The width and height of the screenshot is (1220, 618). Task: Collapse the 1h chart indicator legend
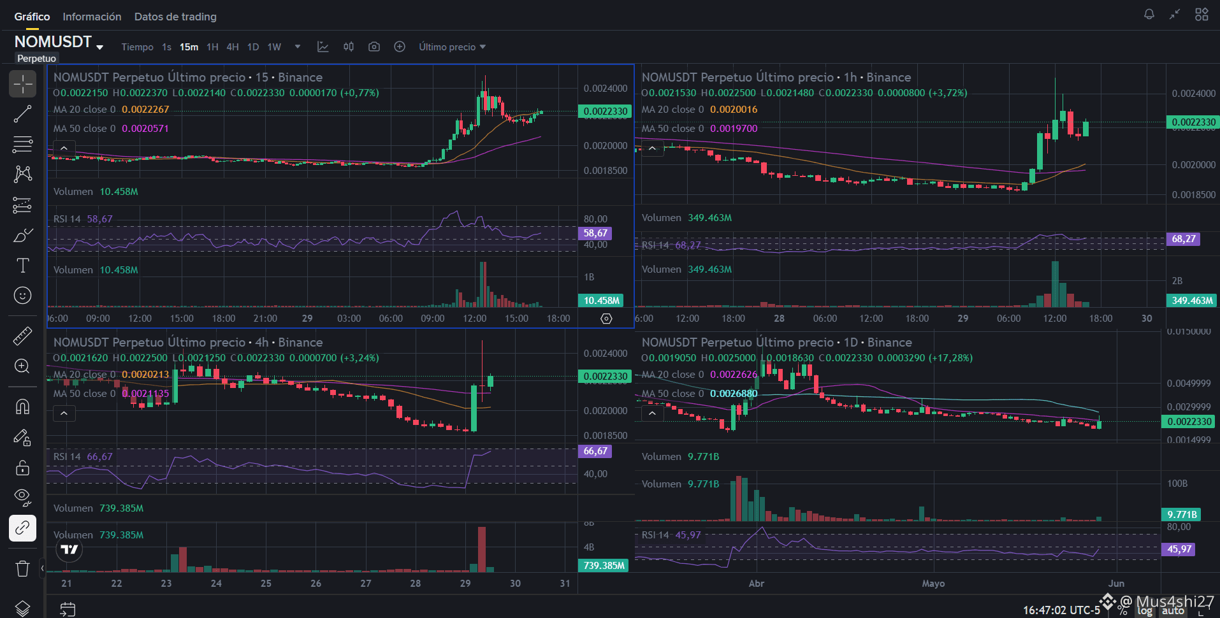click(x=652, y=148)
